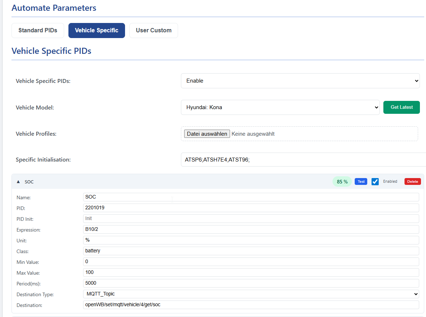The width and height of the screenshot is (426, 317).
Task: Collapse the SOC parameter section
Action: point(18,182)
